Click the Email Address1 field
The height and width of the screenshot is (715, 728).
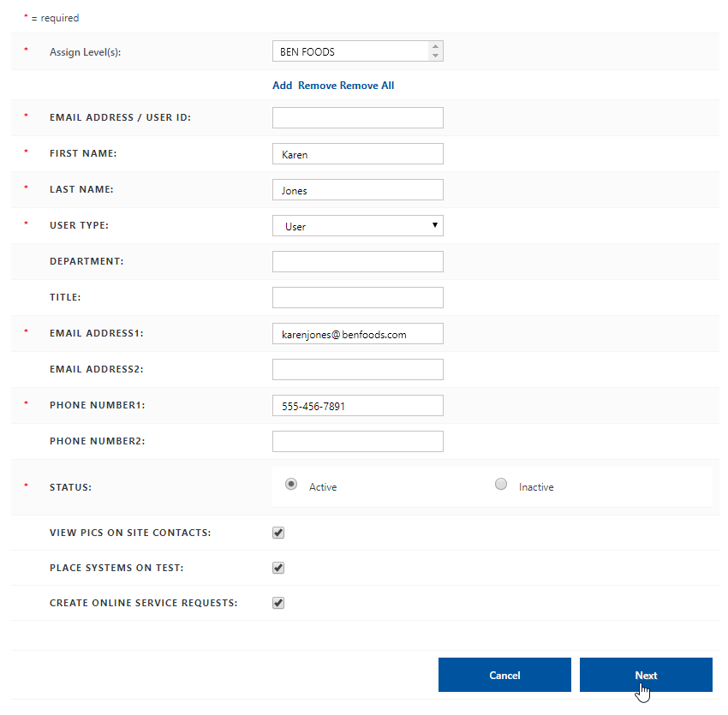point(357,333)
